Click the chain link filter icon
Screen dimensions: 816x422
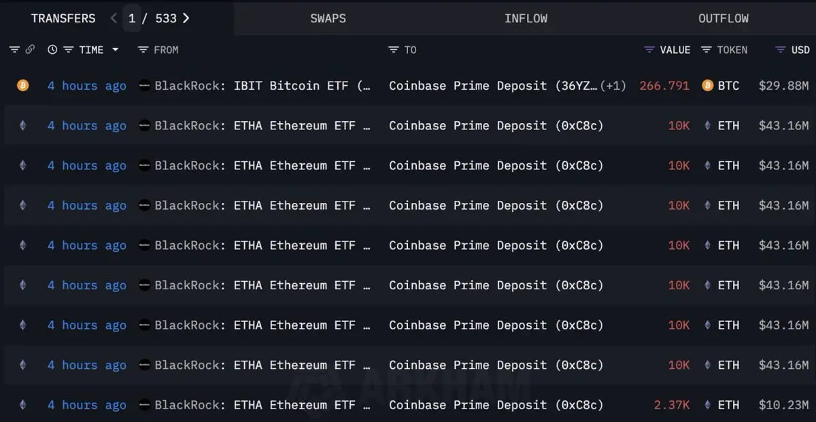coord(30,50)
